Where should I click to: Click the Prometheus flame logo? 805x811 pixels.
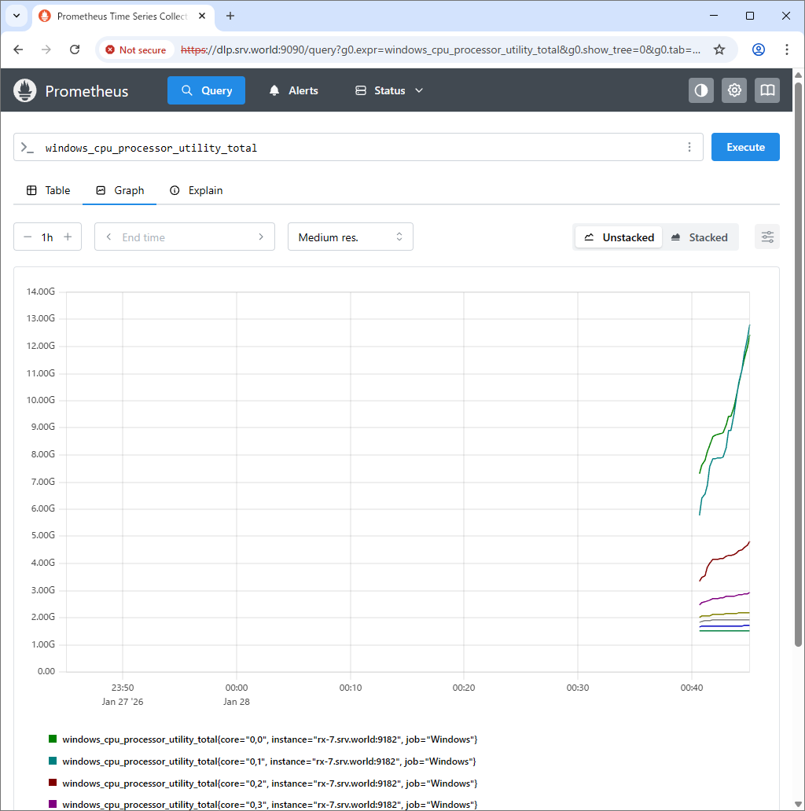tap(25, 90)
